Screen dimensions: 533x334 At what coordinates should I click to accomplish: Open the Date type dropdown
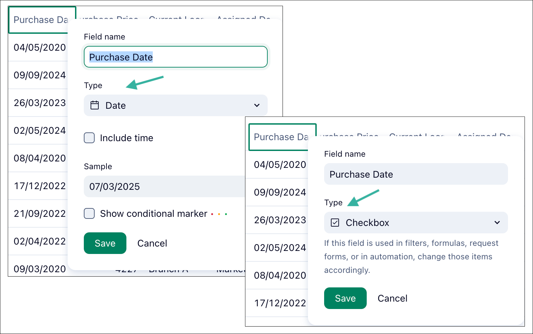click(x=175, y=105)
